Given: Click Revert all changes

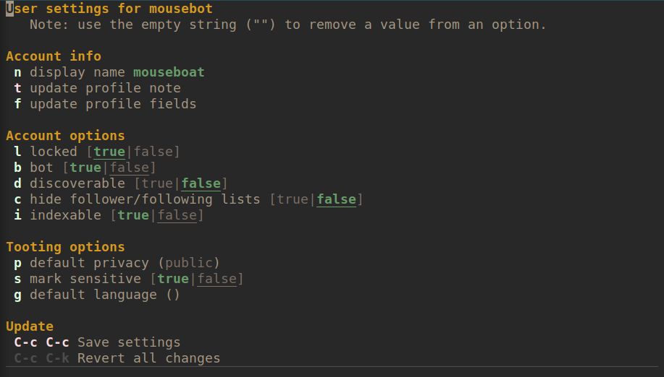Looking at the screenshot, I should (148, 358).
